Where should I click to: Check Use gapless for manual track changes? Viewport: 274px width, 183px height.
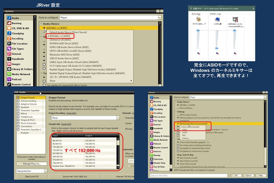click(x=178, y=151)
